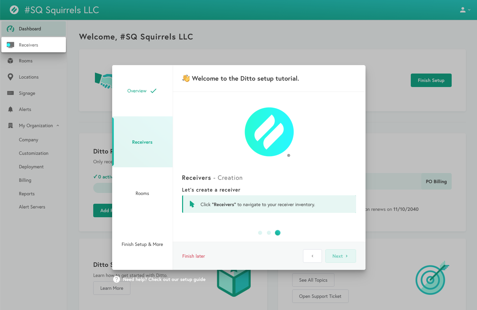Dismiss the tutorial with Finish later
Screen dimensions: 477x310
click(x=194, y=256)
